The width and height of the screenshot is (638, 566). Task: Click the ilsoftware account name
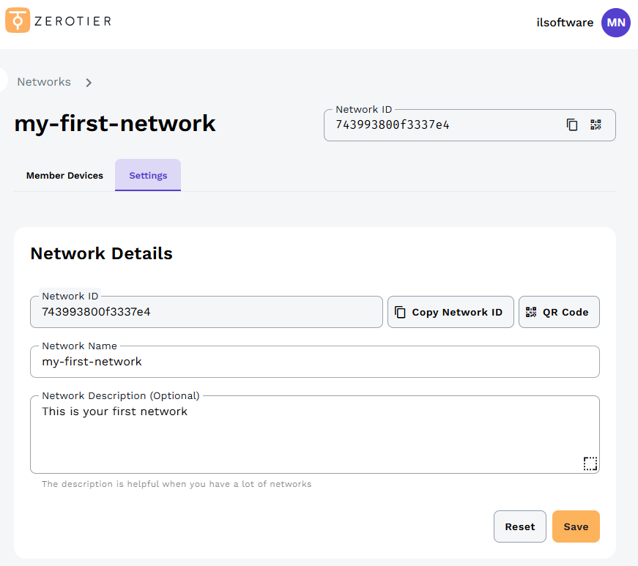click(x=565, y=23)
